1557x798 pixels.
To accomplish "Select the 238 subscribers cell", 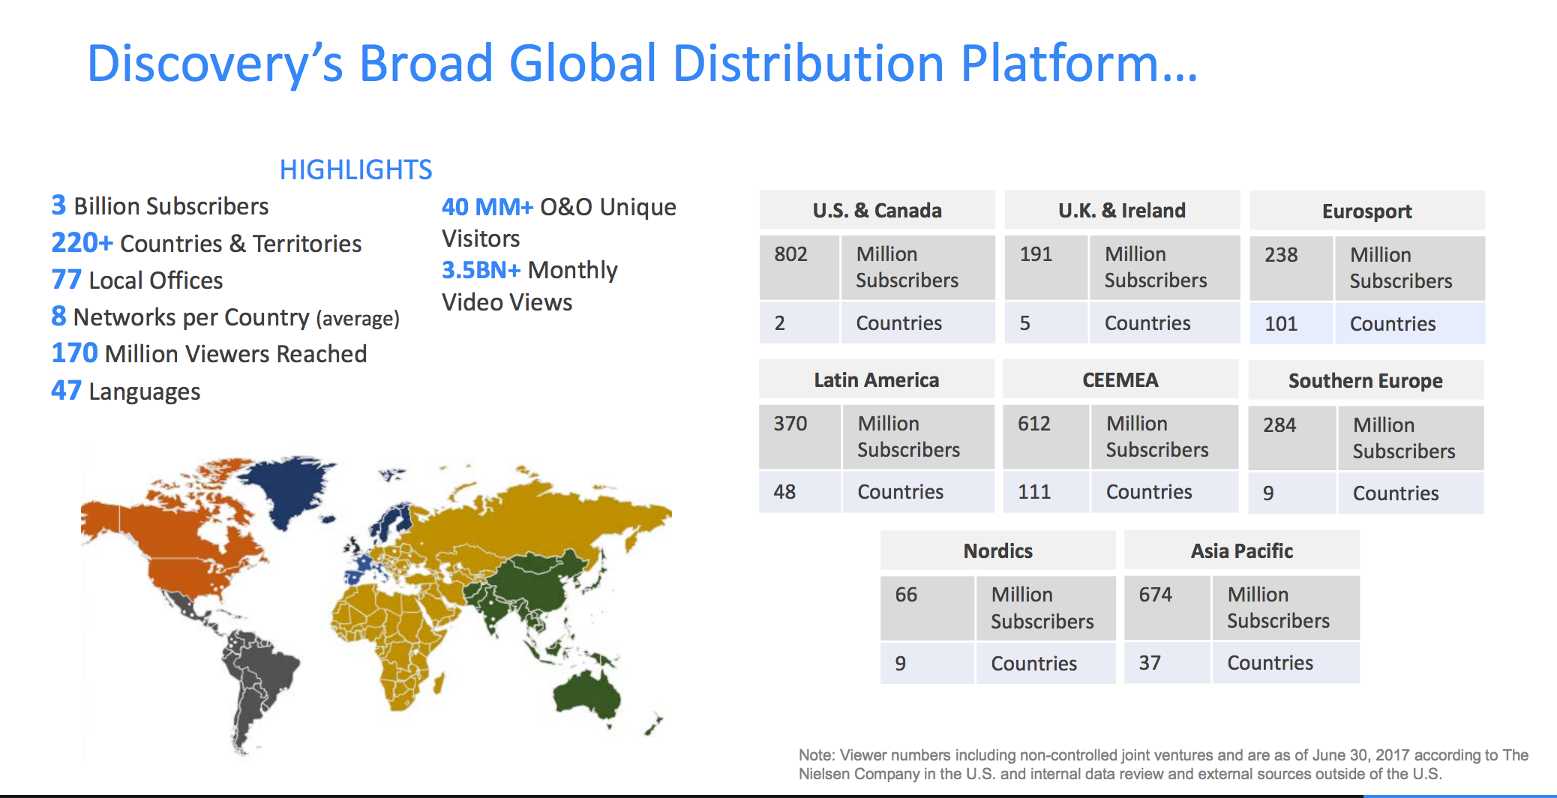I will [1291, 268].
